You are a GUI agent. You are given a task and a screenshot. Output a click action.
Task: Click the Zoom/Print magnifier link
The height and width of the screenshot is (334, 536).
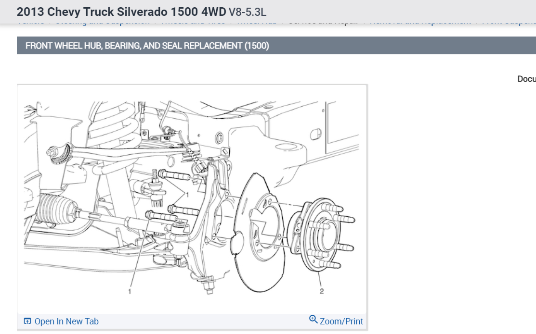(336, 321)
